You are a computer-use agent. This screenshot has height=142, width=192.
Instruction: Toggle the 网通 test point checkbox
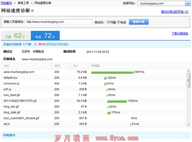[108, 22]
